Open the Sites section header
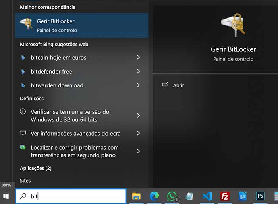The height and width of the screenshot is (204, 278). click(x=25, y=181)
